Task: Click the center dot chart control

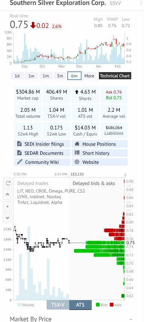Action: 8,206
